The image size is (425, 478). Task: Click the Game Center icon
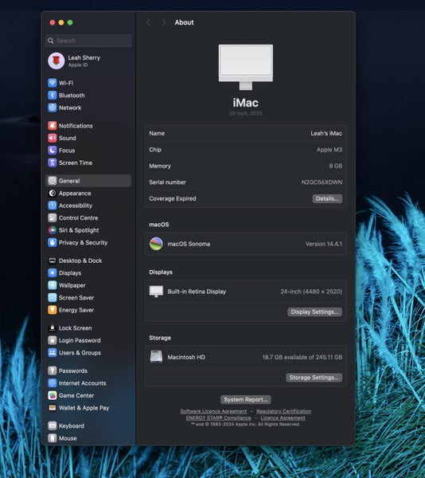(x=53, y=395)
